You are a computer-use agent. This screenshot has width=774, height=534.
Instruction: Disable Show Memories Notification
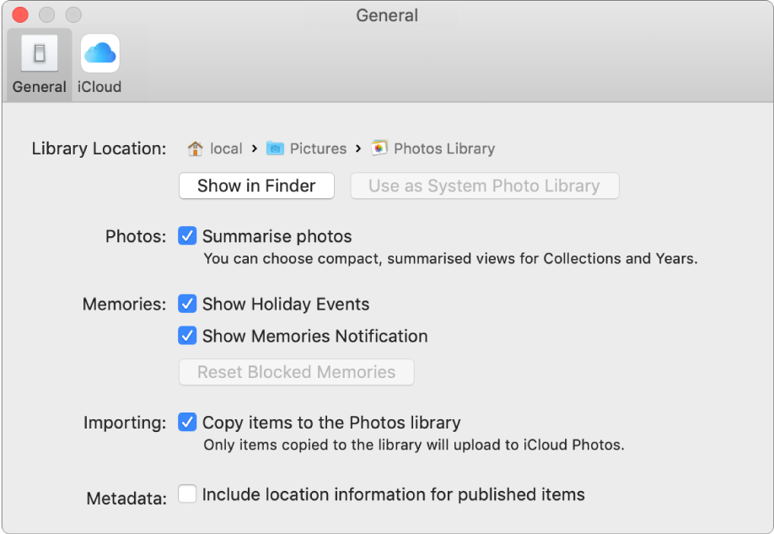point(186,336)
